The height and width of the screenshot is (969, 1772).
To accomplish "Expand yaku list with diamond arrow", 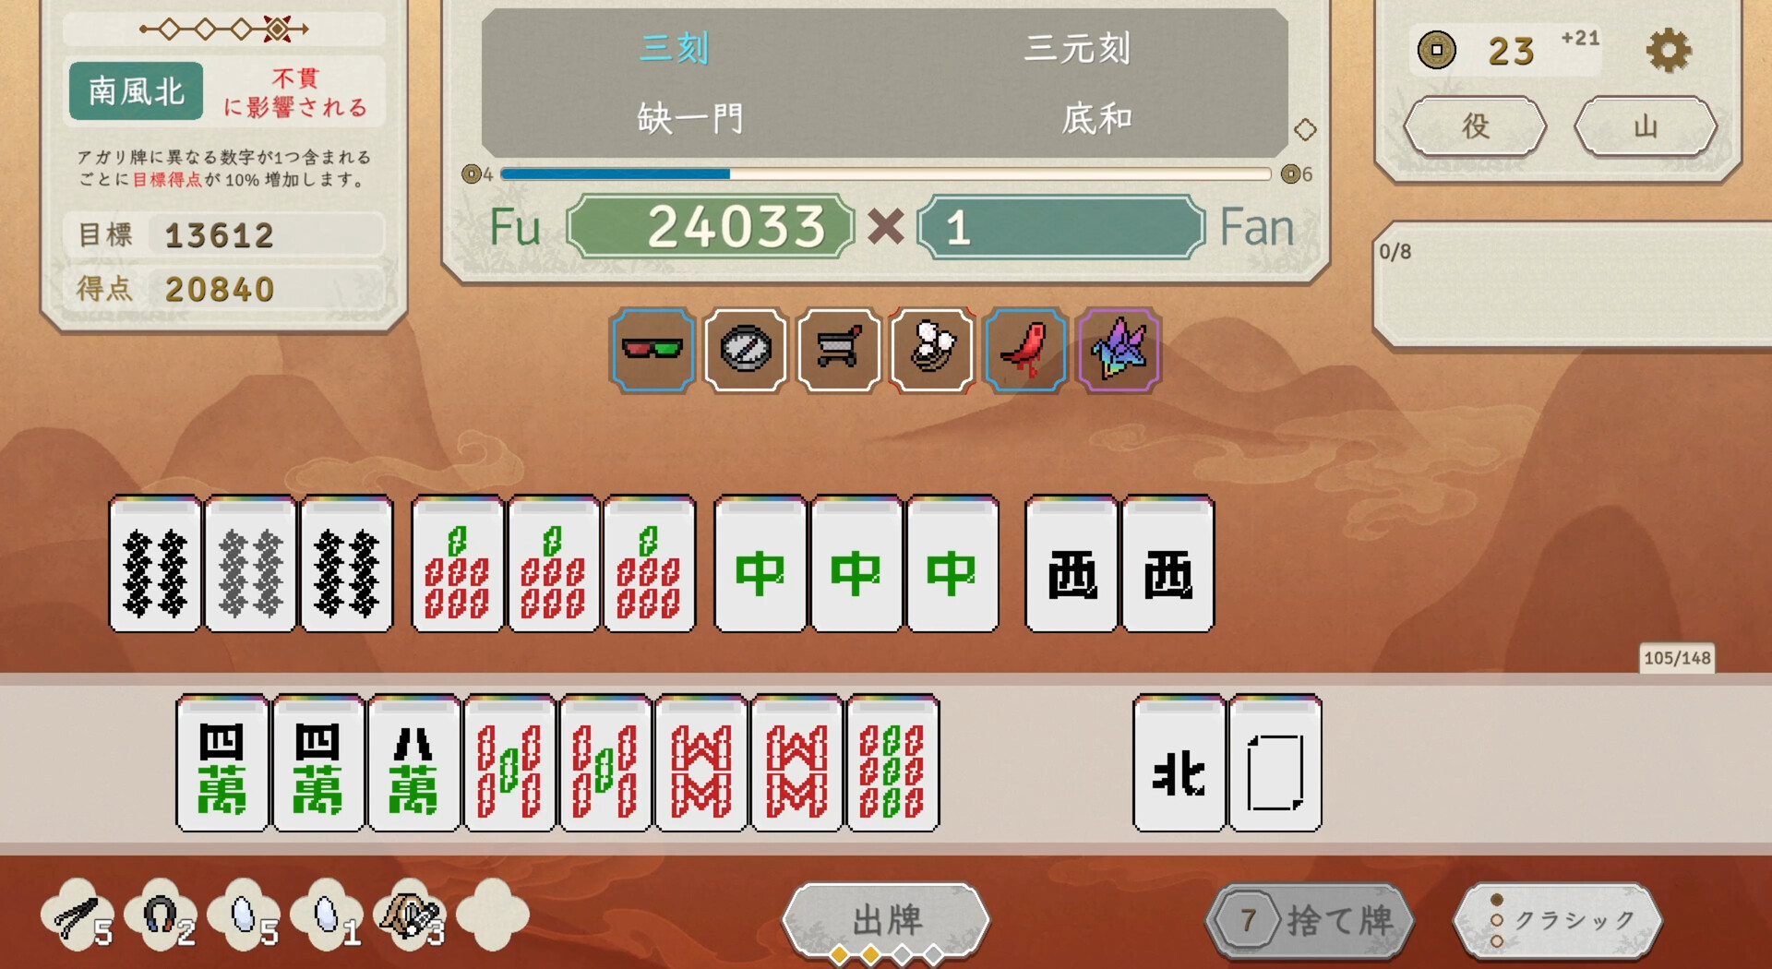I will 1305,130.
